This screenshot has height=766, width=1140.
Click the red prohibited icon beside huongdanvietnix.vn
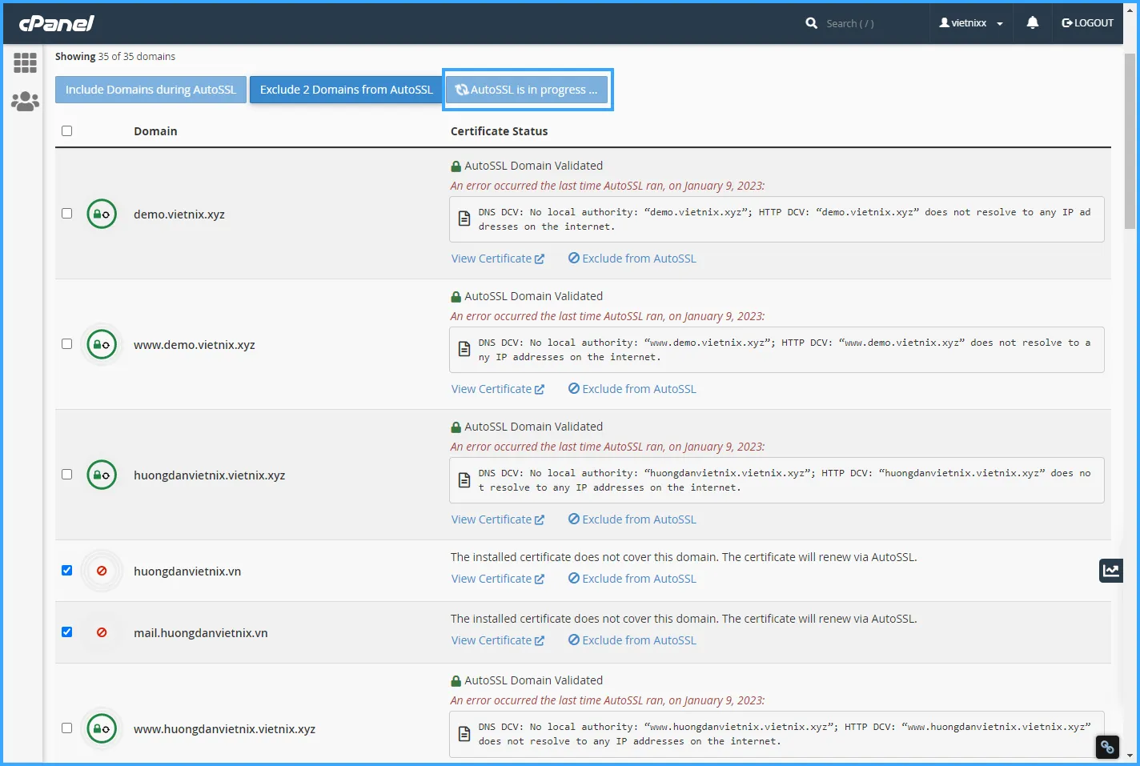pyautogui.click(x=102, y=571)
